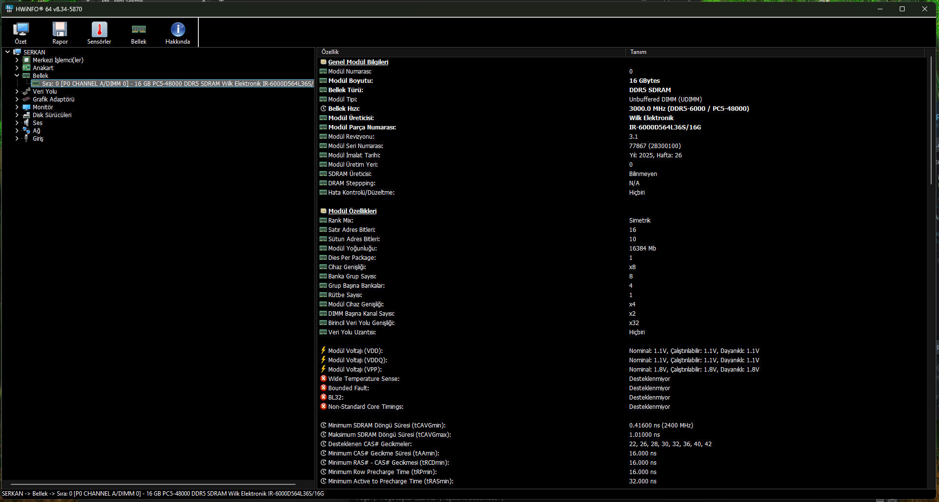939x502 pixels.
Task: Click the Genel Modül Bilgileri section icon
Action: pyautogui.click(x=323, y=62)
